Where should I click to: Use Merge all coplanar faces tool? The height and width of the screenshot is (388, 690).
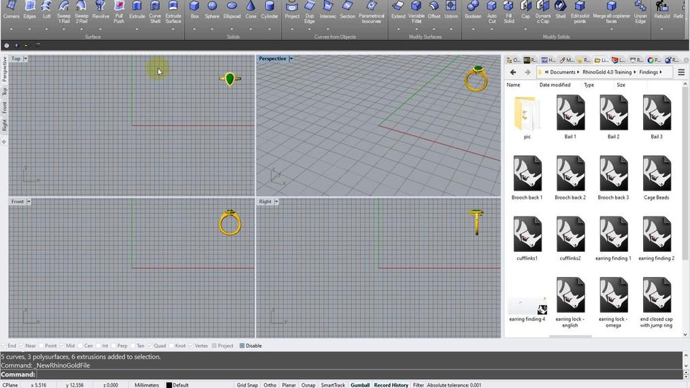pos(611,12)
